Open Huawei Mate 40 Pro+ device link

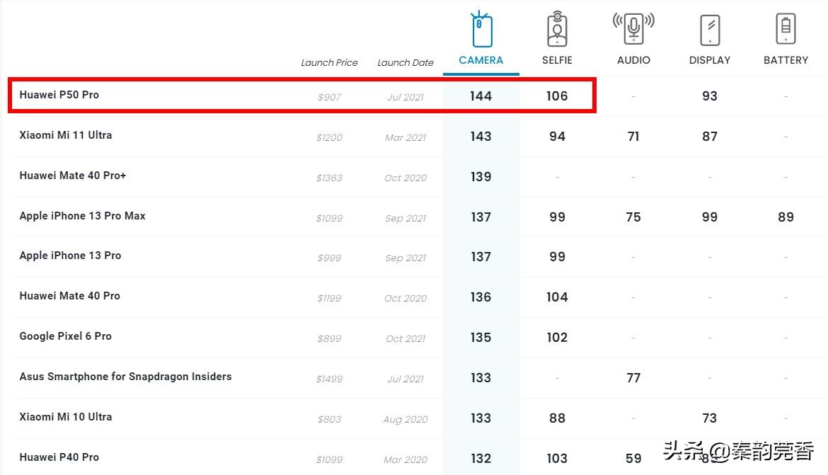click(x=73, y=176)
